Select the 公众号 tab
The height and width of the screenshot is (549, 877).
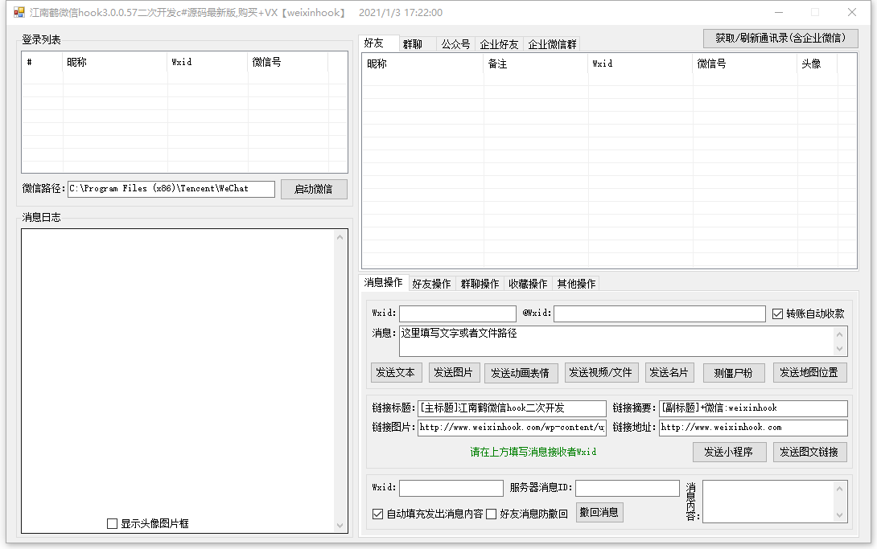click(455, 44)
